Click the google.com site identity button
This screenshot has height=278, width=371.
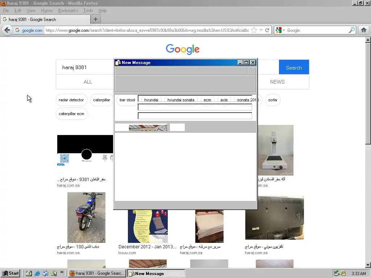pos(29,30)
